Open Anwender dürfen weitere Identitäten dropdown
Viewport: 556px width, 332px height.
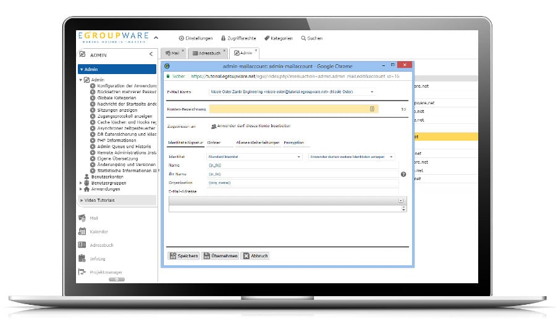click(352, 157)
